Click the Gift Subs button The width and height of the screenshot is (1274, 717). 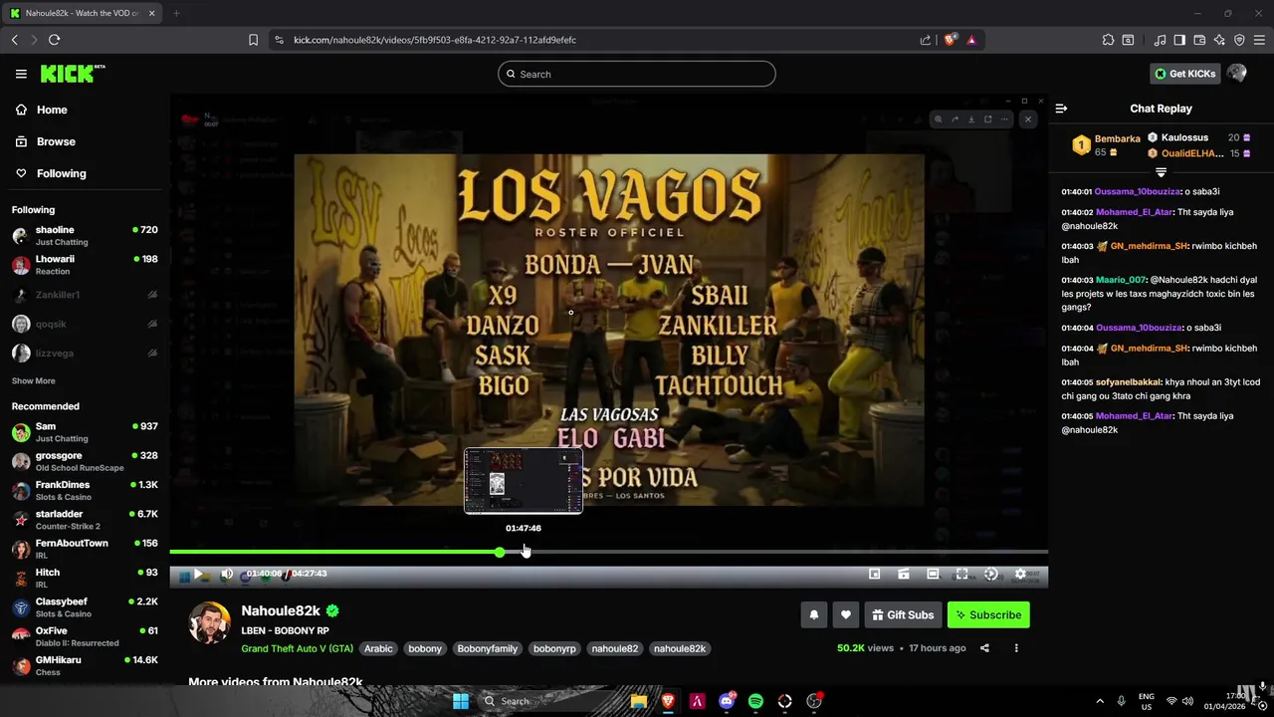903,614
